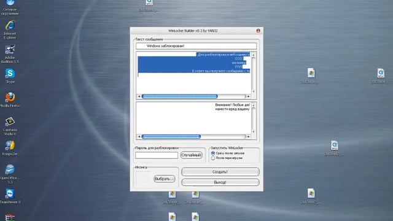Image resolution: width=393 pixels, height=221 pixels.
Task: Select the Kompozer desktop icon
Action: (x=10, y=148)
